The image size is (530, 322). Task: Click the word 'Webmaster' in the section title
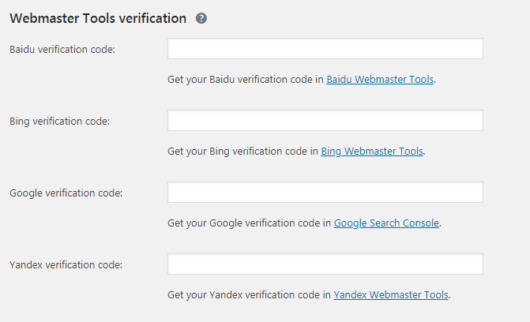[43, 18]
